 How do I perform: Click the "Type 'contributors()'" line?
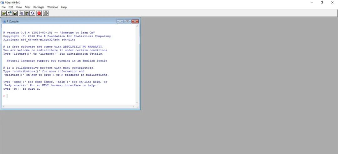point(44,71)
